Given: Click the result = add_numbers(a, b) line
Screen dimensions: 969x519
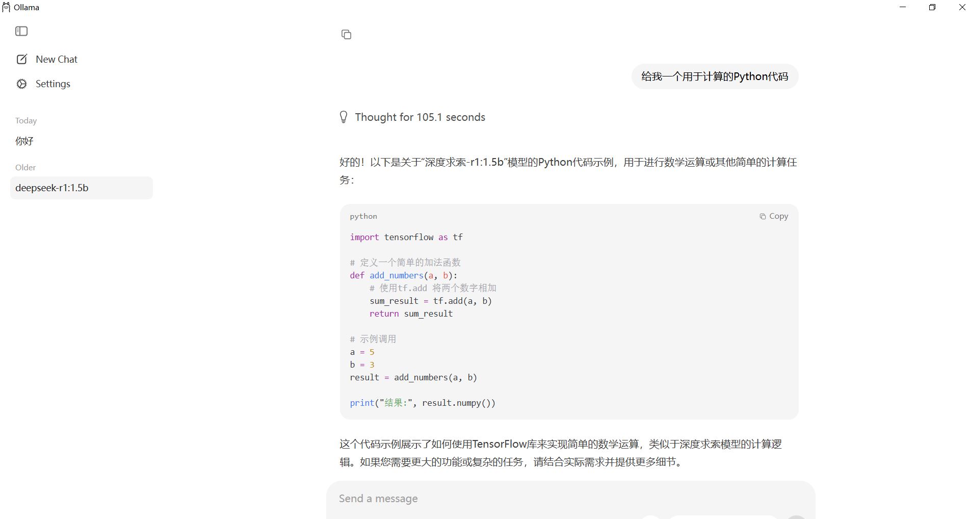Looking at the screenshot, I should tap(413, 377).
